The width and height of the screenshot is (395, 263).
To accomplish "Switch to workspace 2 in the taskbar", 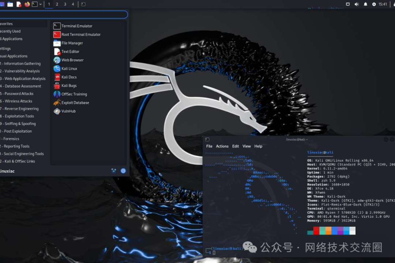I will [57, 4].
